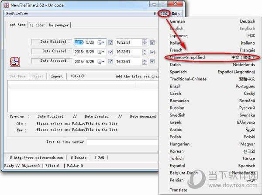Click the NewFileTime title bar app icon
Image resolution: width=262 pixels, height=195 pixels.
point(6,5)
